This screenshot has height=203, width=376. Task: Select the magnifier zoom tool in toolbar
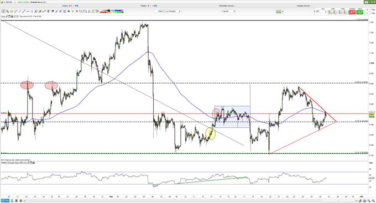(7, 11)
